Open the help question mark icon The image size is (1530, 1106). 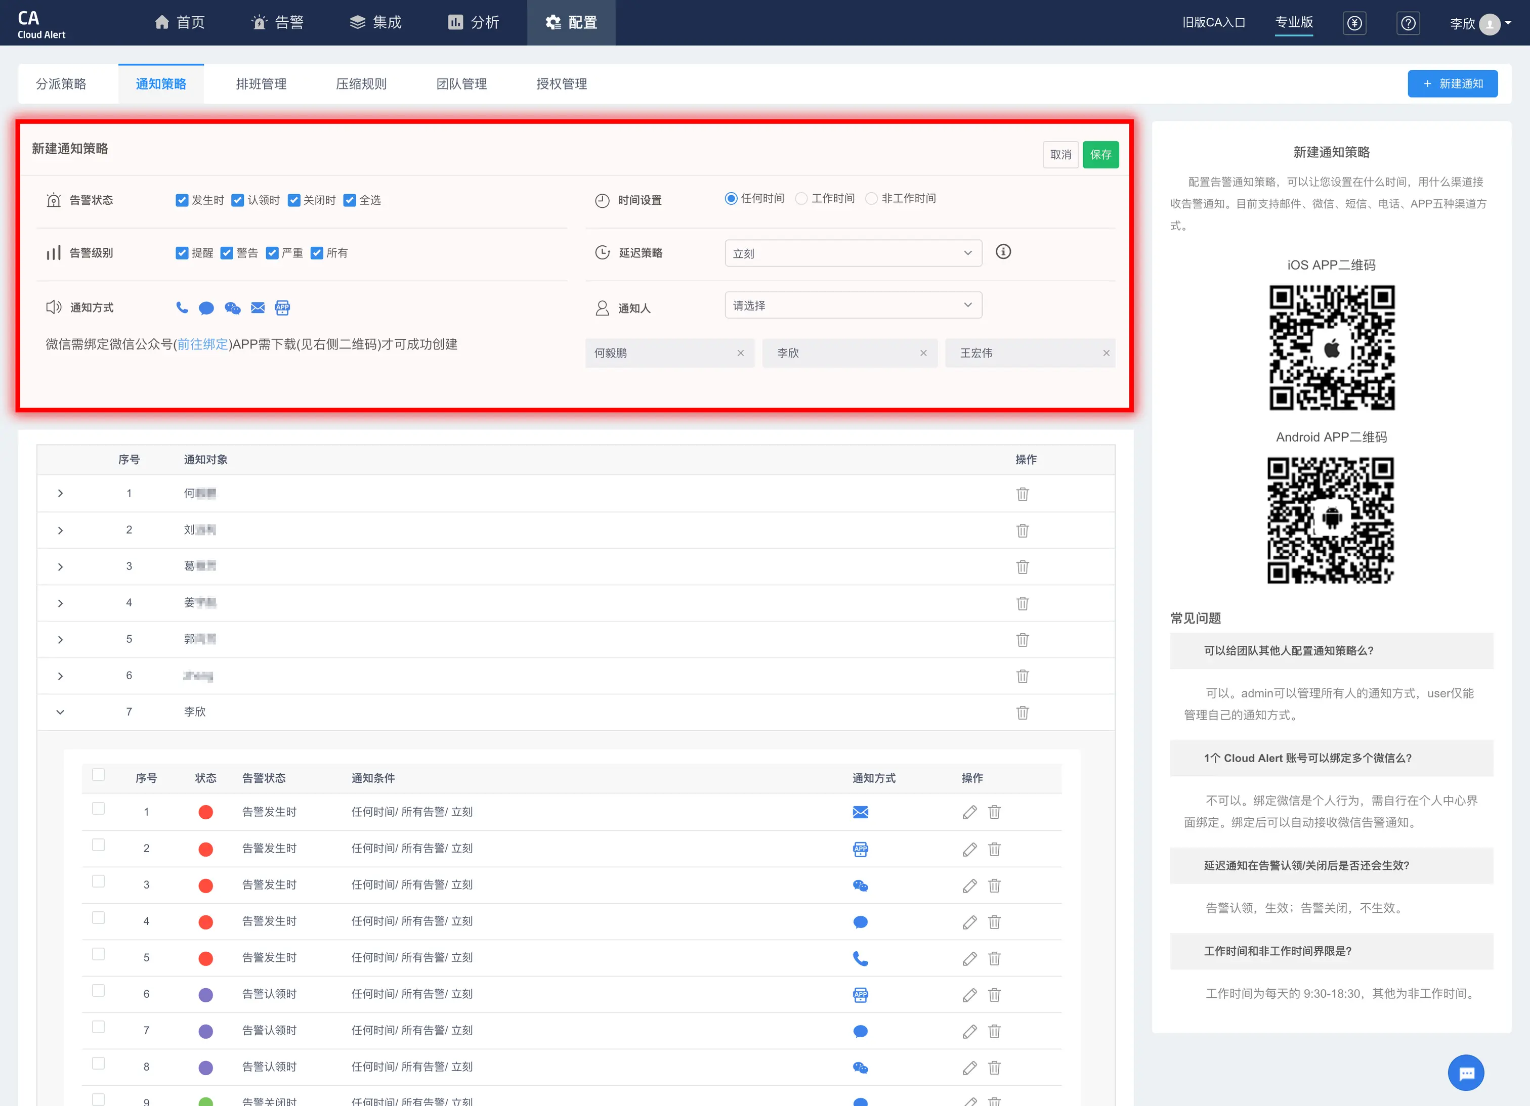tap(1408, 23)
